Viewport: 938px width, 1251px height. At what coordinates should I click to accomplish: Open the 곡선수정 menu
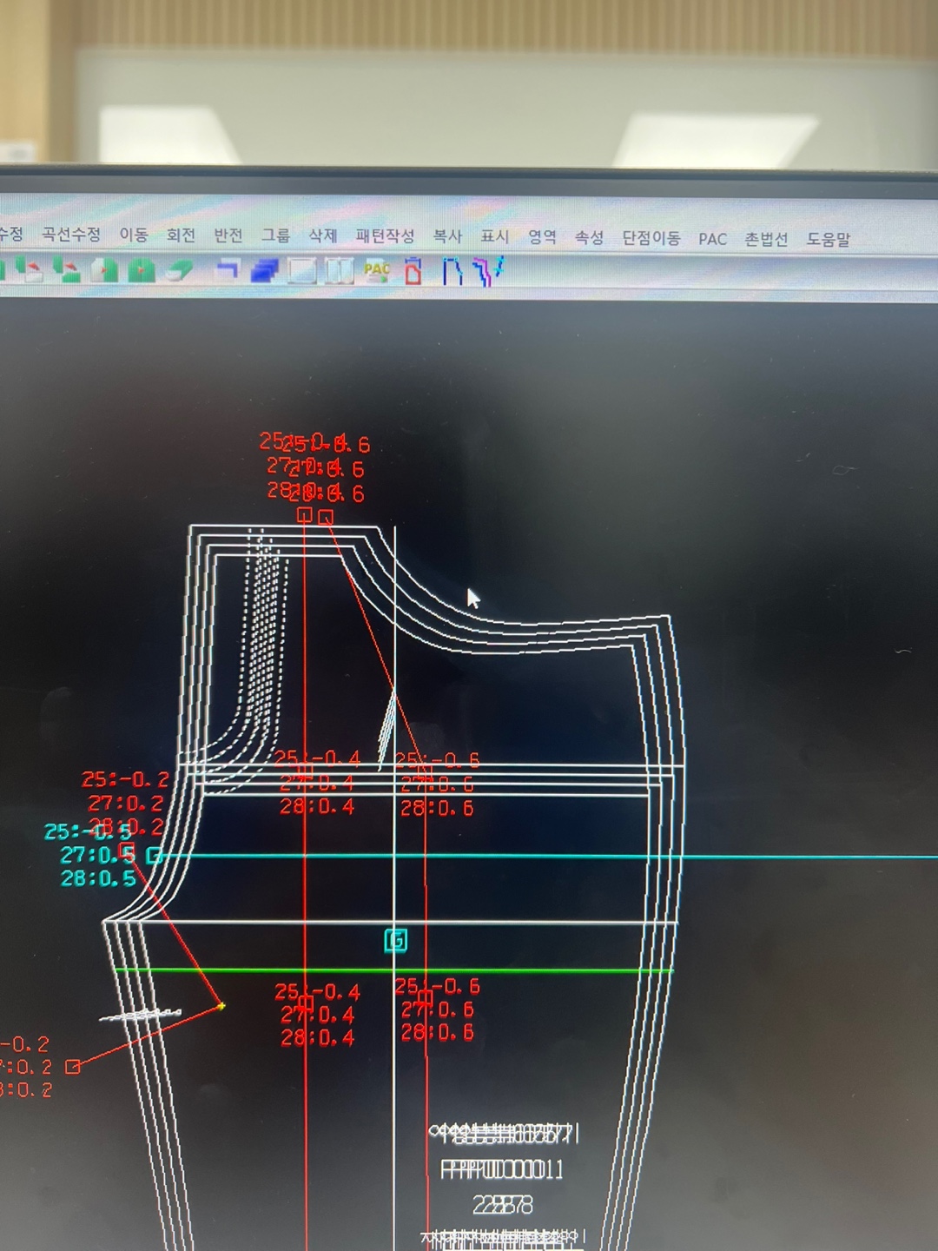[71, 235]
